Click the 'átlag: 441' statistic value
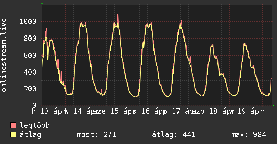Screen dimensions: 277x144 (x=174, y=135)
